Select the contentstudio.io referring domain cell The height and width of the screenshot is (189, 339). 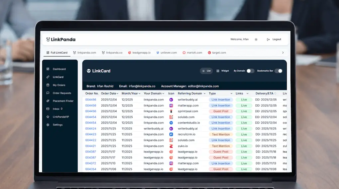pos(189,123)
